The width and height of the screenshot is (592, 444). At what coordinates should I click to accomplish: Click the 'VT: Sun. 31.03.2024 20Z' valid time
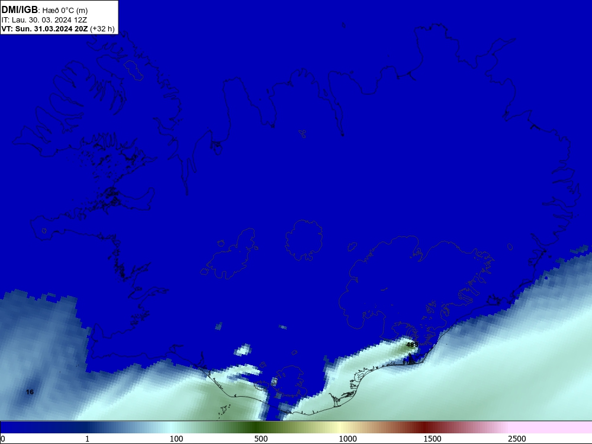(44, 28)
